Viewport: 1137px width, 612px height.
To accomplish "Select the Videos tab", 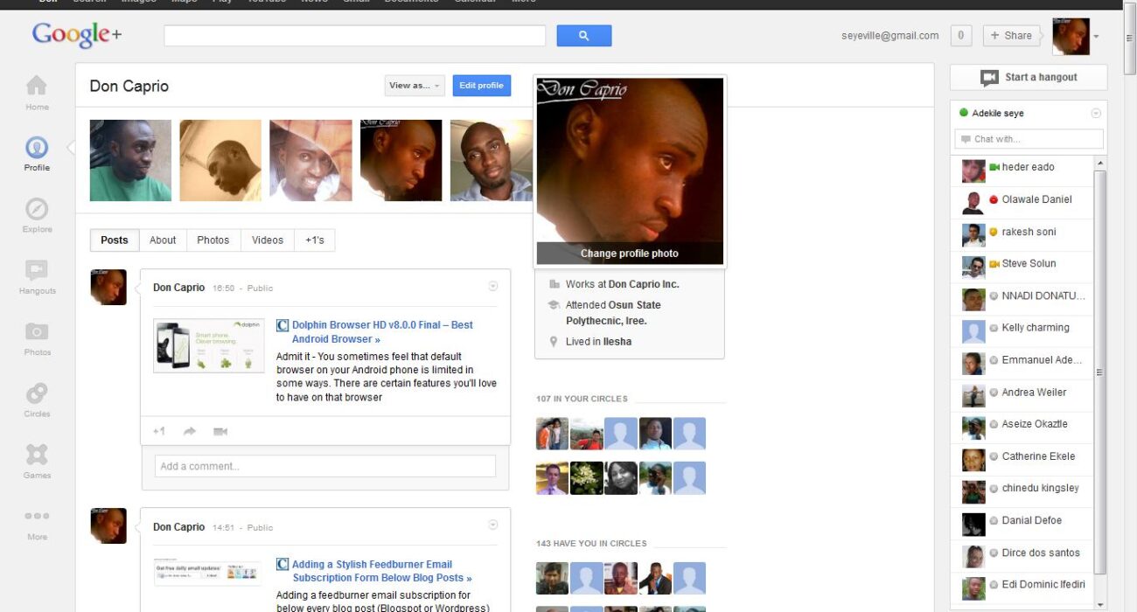I will (268, 240).
